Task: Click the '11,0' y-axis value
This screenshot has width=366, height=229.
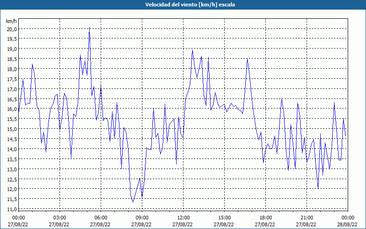Action: click(x=12, y=209)
